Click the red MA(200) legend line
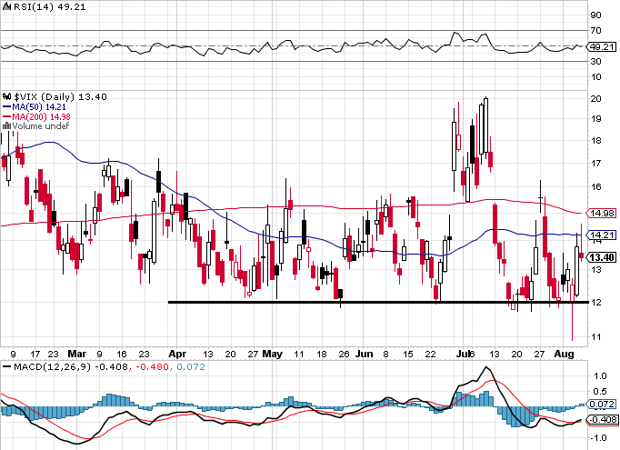620x450 pixels. pos(5,116)
